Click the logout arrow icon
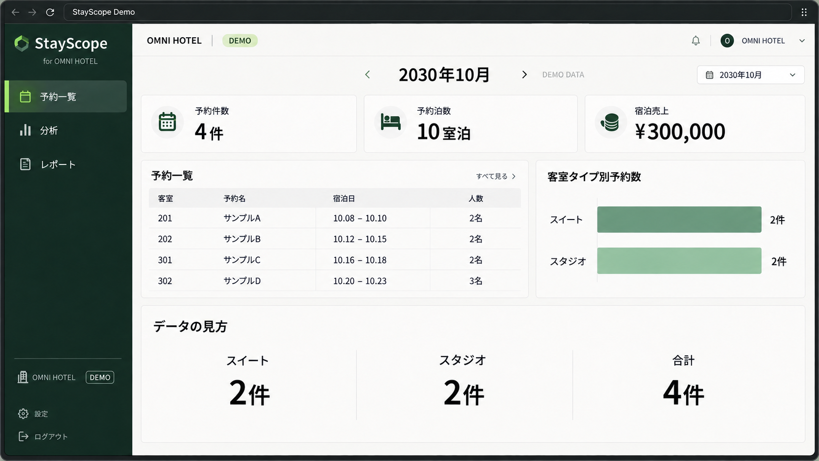This screenshot has height=461, width=819. pos(23,436)
